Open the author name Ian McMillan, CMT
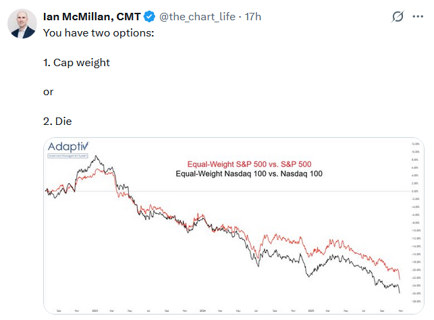 91,16
